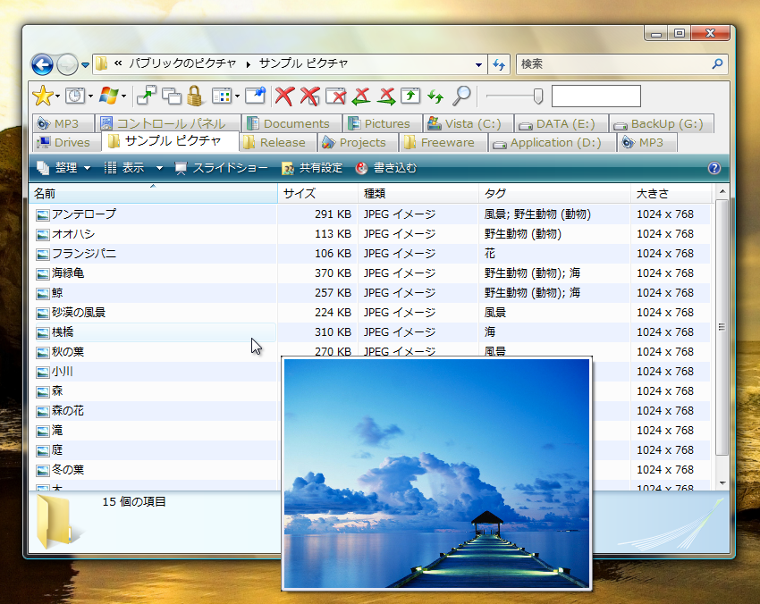The width and height of the screenshot is (760, 604).
Task: Click the 書き込む burn button
Action: click(386, 168)
